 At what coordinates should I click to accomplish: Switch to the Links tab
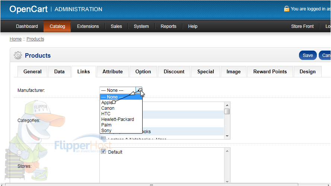(84, 72)
